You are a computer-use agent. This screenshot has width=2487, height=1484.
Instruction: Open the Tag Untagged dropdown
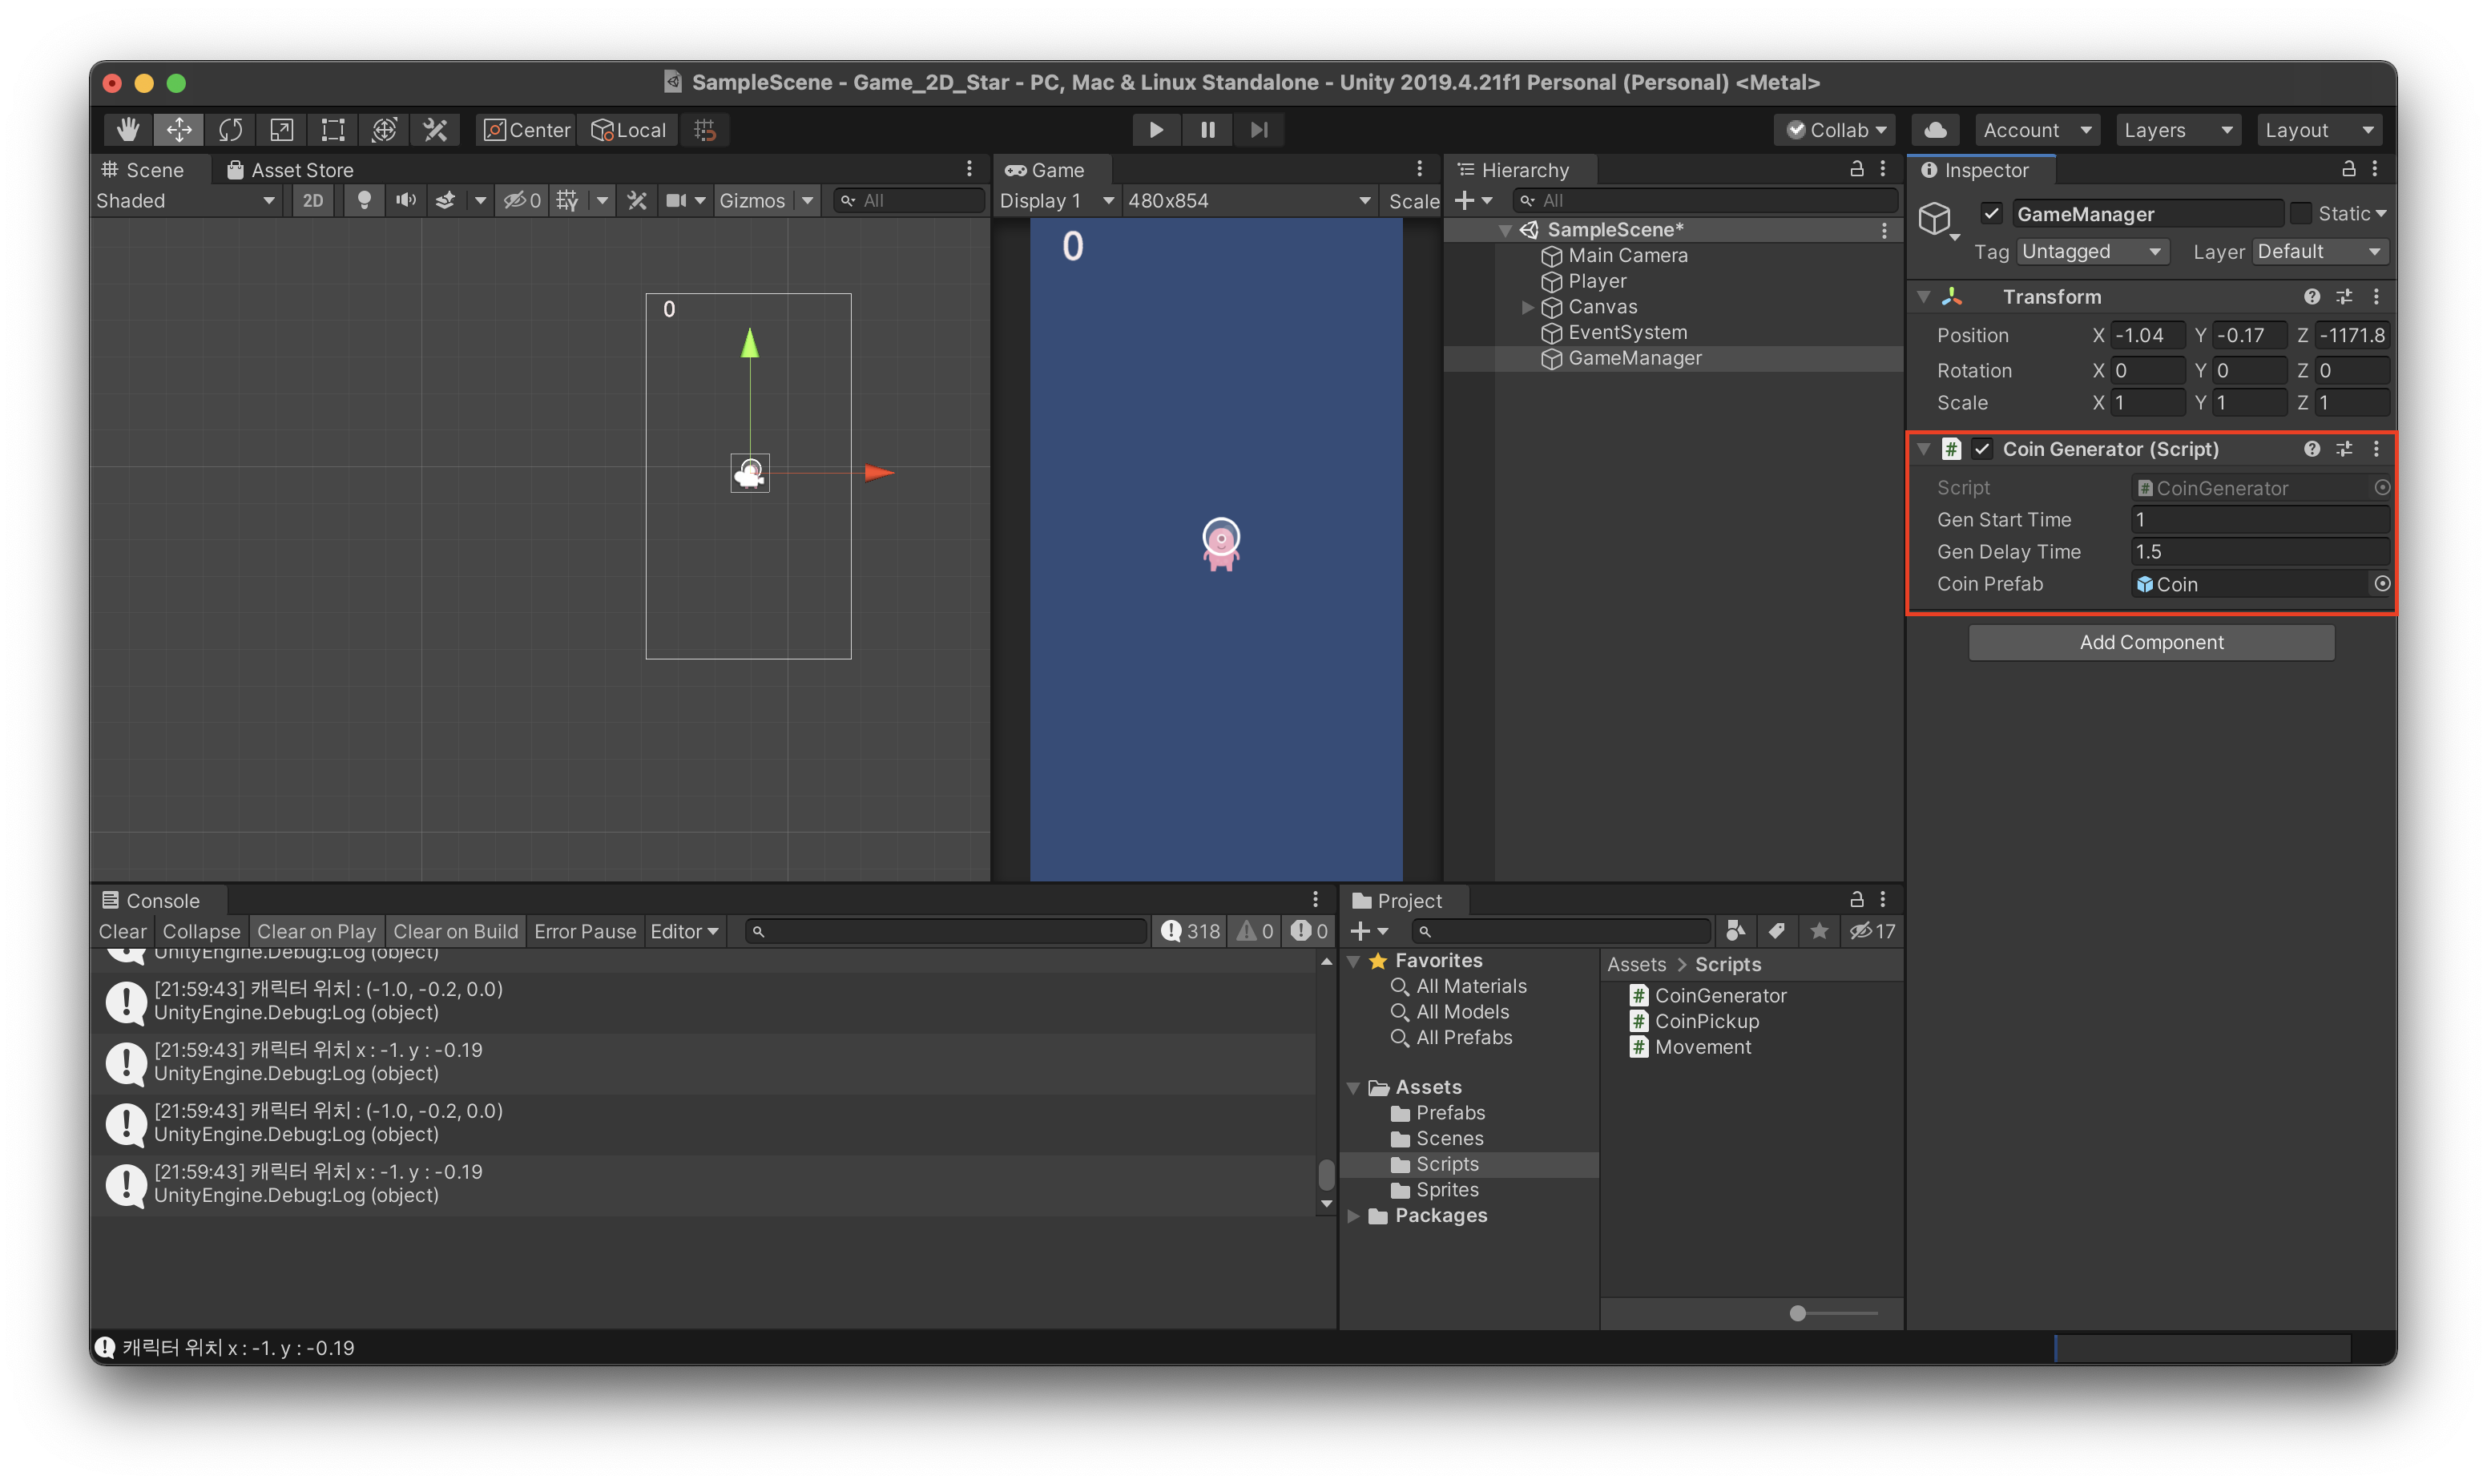(x=2091, y=252)
